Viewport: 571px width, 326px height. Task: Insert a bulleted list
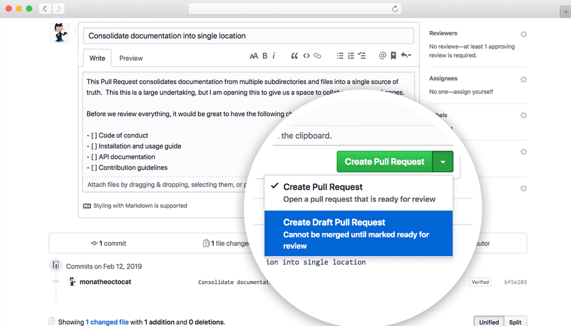[340, 56]
